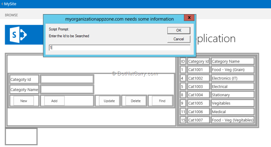The height and width of the screenshot is (147, 271).
Task: Focus the Categoty Name input field
Action: coord(67,90)
